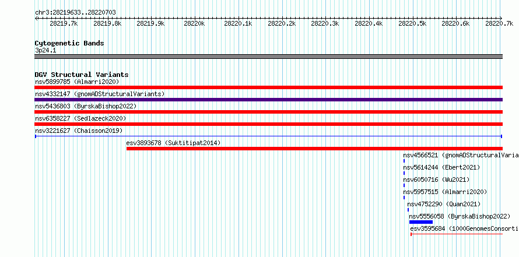Image resolution: width=519 pixels, height=257 pixels.
Task: Click the thin red line of esv3595684
Action: pyautogui.click(x=457, y=234)
